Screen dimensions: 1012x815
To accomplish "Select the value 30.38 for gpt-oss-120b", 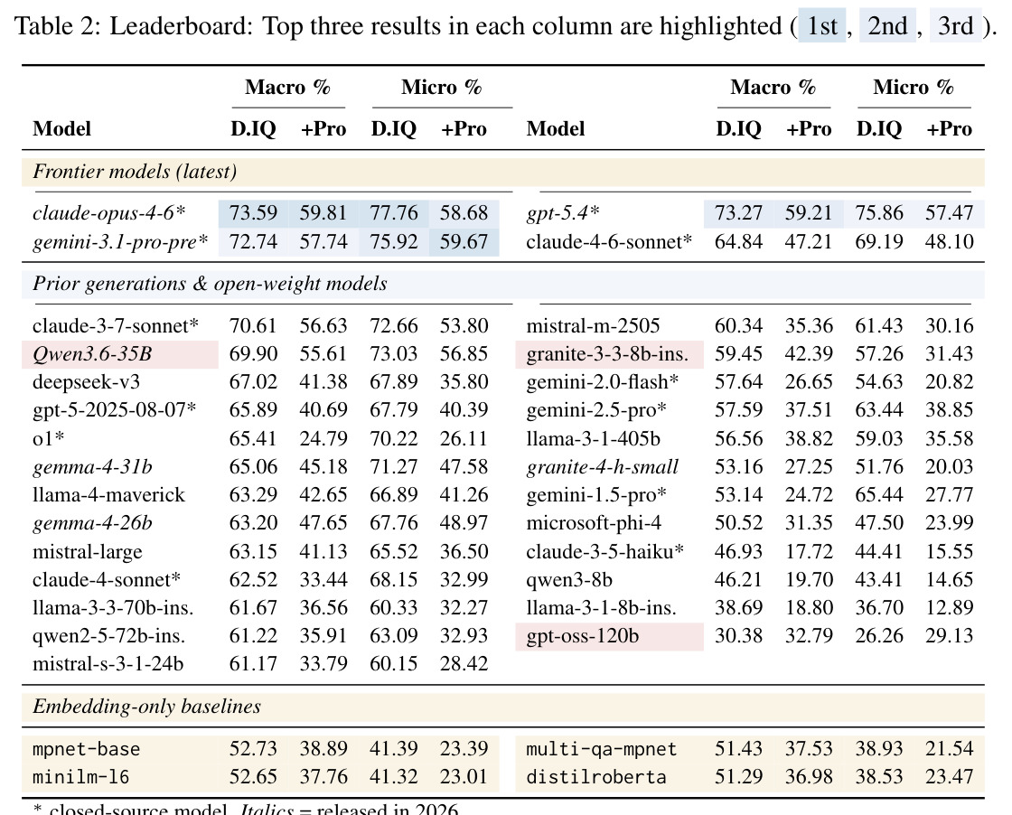I will (x=738, y=636).
